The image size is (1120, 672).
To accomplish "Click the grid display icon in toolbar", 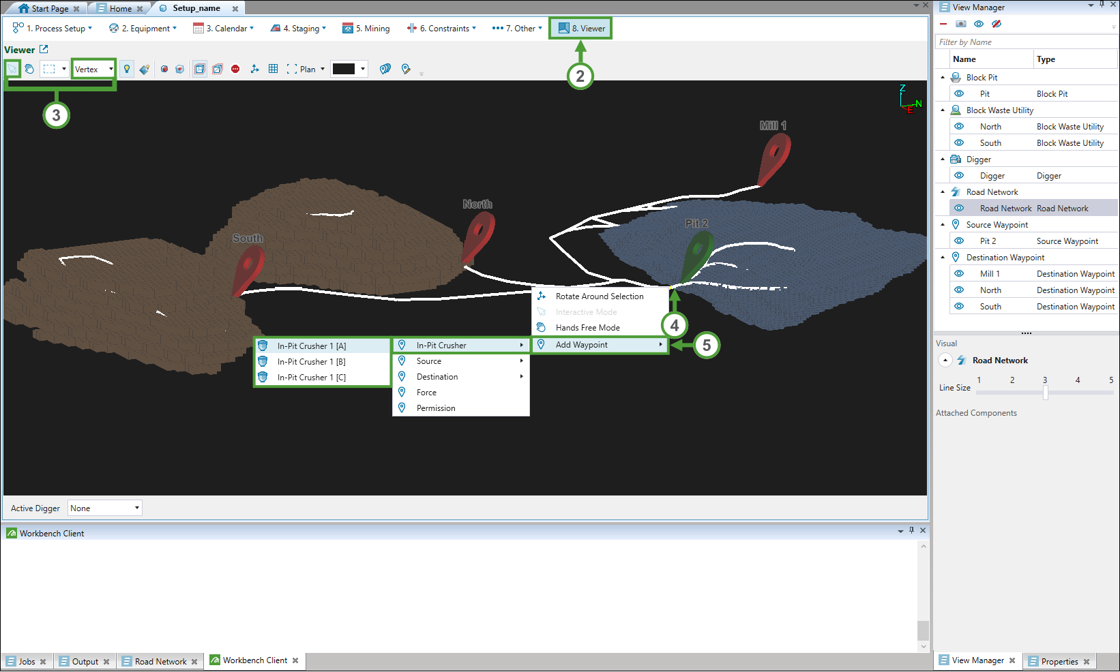I will tap(273, 69).
